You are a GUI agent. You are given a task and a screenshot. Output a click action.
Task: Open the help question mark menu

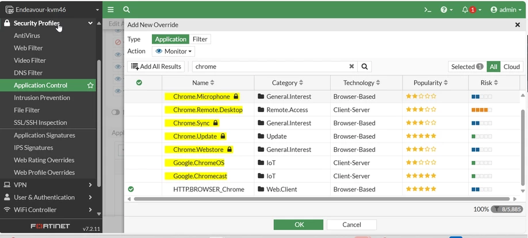coord(446,10)
